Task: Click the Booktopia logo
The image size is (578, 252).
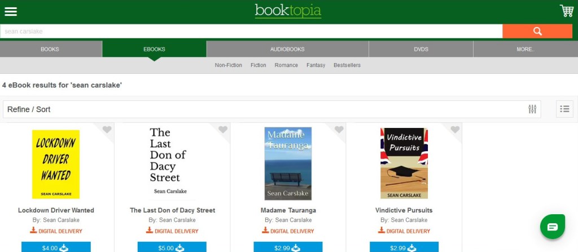Action: [x=288, y=11]
